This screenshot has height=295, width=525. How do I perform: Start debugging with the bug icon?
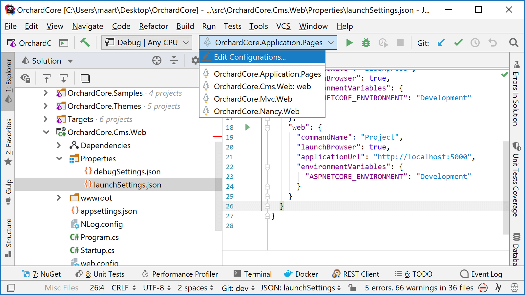click(366, 42)
